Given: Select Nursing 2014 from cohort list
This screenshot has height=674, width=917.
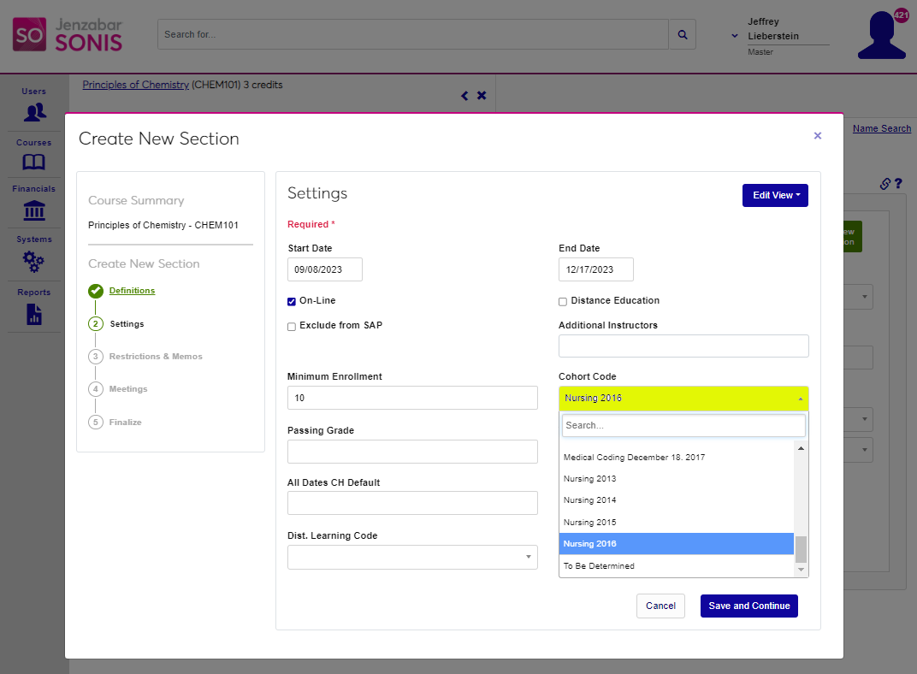Looking at the screenshot, I should click(x=590, y=500).
